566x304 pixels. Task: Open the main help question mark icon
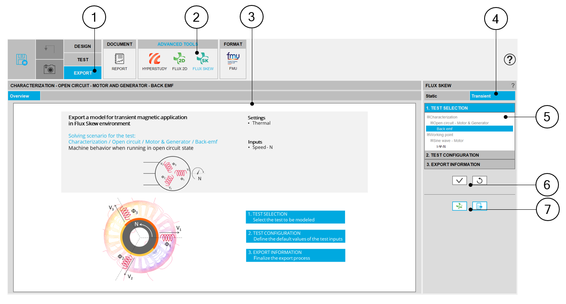pos(510,60)
